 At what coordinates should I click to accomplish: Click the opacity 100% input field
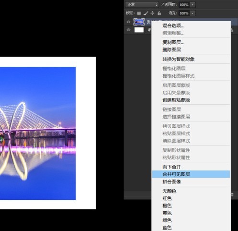coord(184,5)
